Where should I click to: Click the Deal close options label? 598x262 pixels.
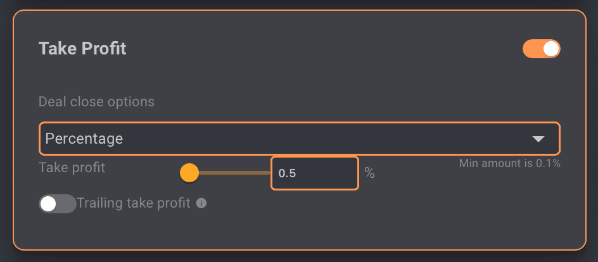(x=96, y=101)
